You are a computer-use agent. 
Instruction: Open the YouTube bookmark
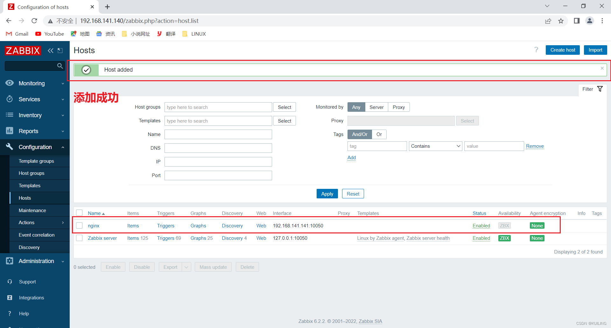(x=50, y=34)
